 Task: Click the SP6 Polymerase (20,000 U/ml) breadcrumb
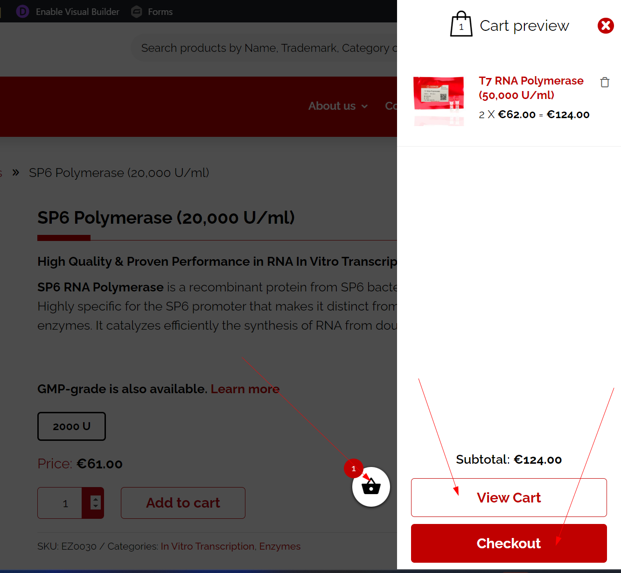click(119, 173)
